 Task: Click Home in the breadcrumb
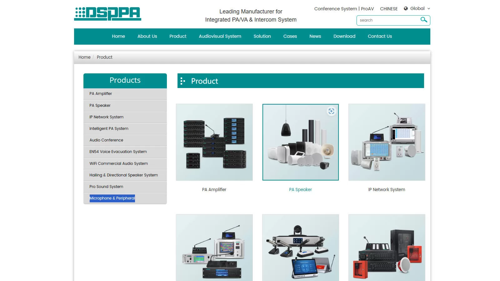pyautogui.click(x=84, y=57)
